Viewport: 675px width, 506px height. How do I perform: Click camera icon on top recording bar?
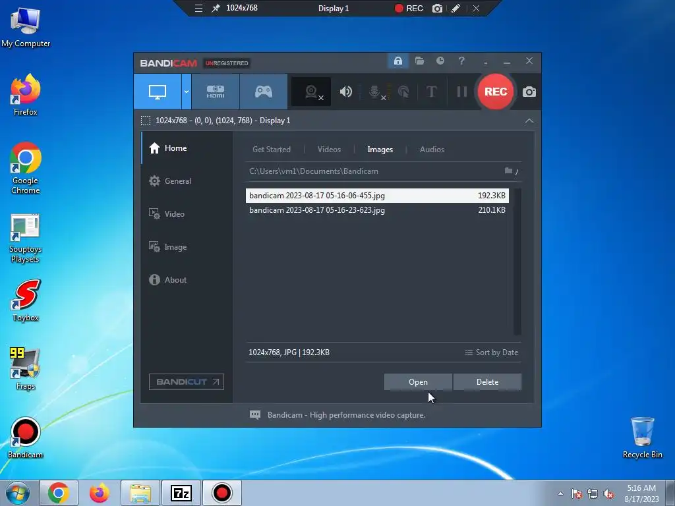pos(437,8)
